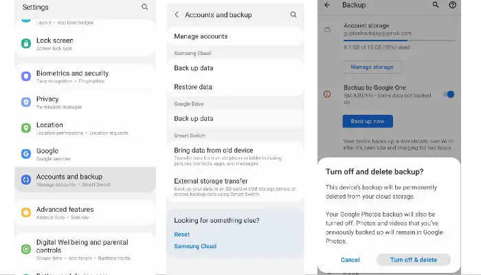481x275 pixels.
Task: Select Samsung Cloud Back up data
Action: coord(235,68)
